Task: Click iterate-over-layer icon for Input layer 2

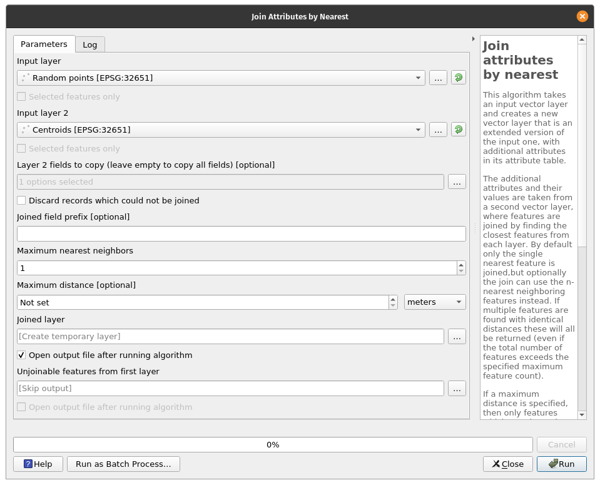Action: tap(458, 130)
